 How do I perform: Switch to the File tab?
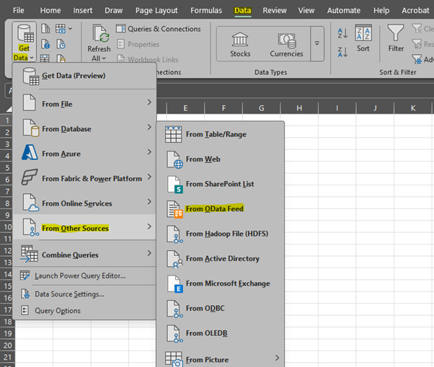[x=19, y=11]
